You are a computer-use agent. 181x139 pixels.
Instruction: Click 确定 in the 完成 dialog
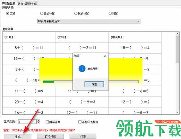tap(94, 84)
